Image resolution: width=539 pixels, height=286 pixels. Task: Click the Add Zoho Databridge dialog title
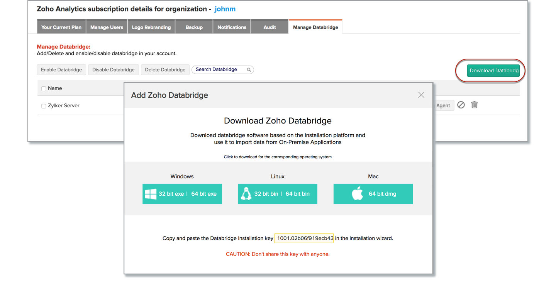(x=169, y=95)
